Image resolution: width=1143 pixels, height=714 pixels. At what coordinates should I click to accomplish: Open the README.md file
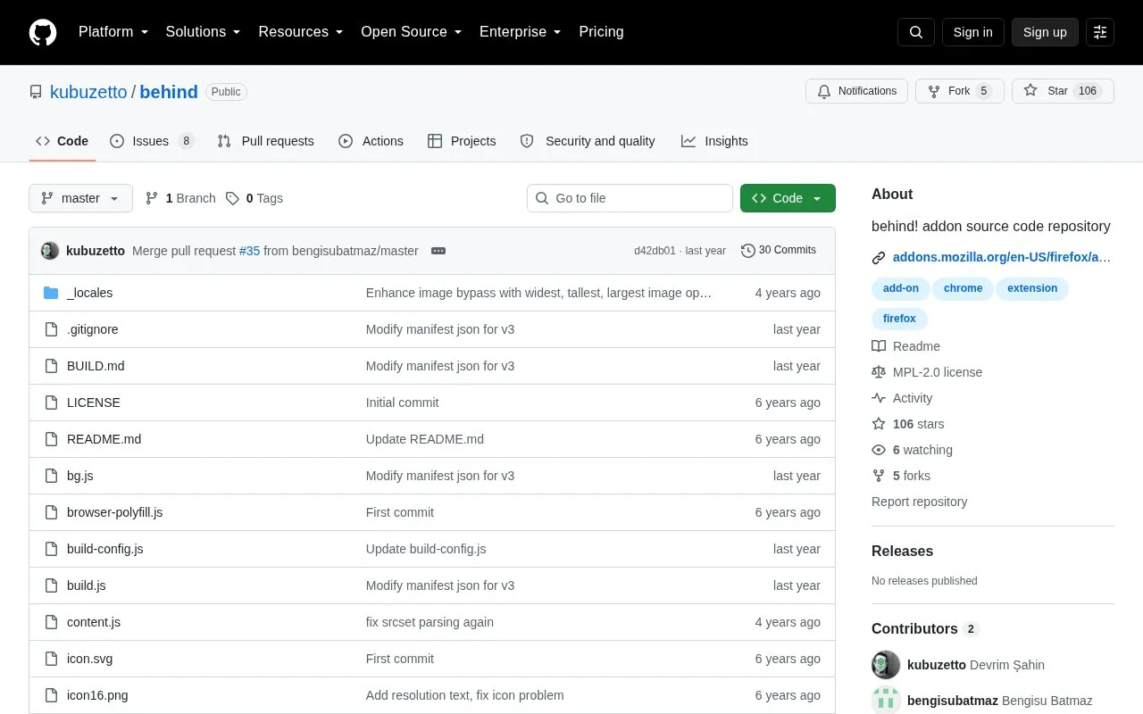tap(104, 439)
